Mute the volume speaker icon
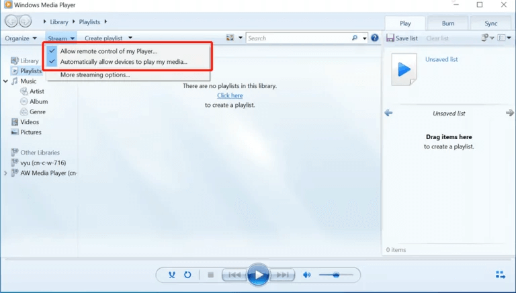 (306, 275)
